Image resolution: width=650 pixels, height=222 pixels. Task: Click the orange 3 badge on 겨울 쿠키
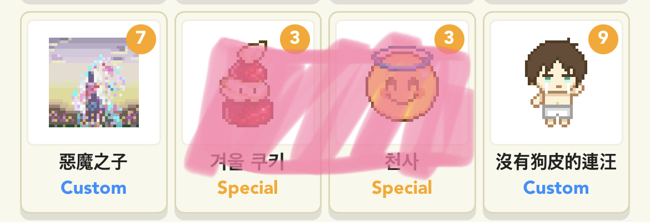point(295,39)
